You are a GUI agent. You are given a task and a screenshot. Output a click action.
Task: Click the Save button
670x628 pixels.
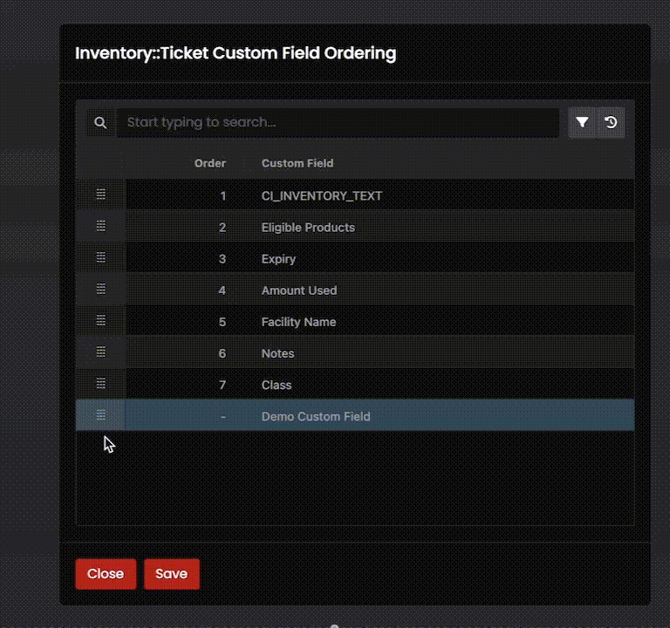[x=171, y=573]
